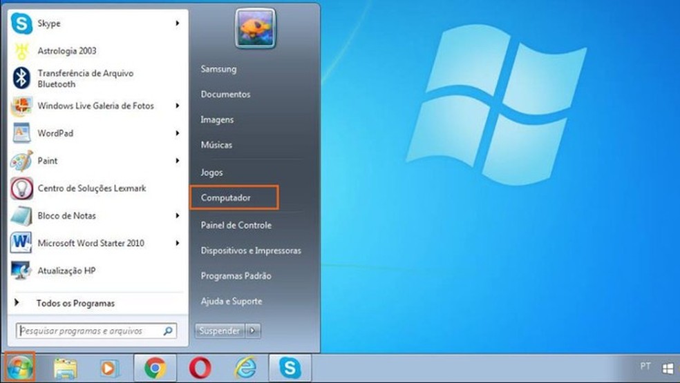Open the Imagens library
This screenshot has height=383, width=680.
[217, 119]
